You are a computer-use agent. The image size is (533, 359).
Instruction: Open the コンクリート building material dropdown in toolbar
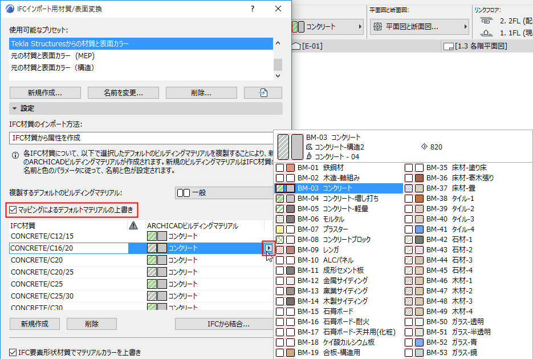(328, 27)
